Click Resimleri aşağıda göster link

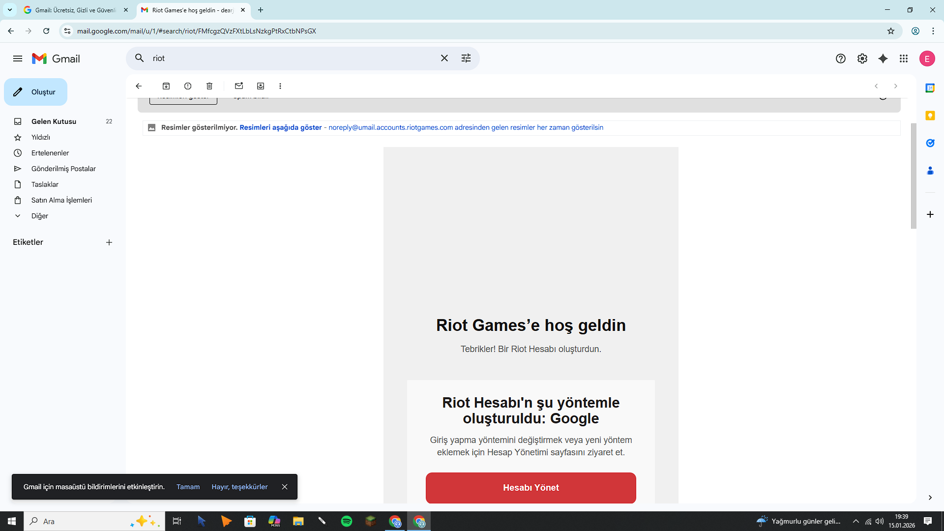coord(280,127)
